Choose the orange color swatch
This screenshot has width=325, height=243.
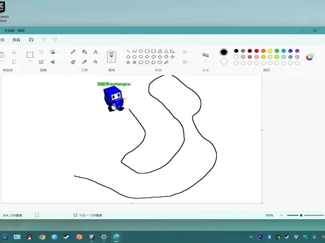coord(263,51)
